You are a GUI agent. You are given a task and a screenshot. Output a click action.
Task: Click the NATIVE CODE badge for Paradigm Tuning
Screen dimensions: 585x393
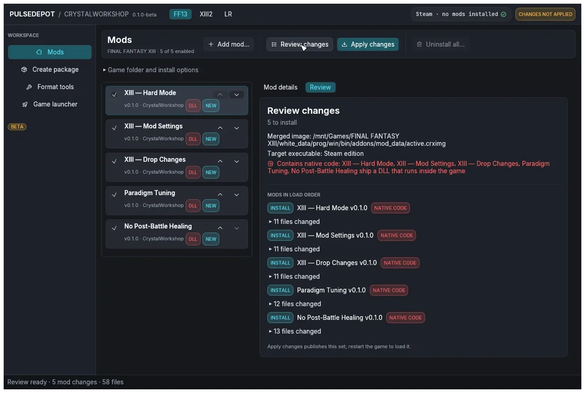coord(389,290)
